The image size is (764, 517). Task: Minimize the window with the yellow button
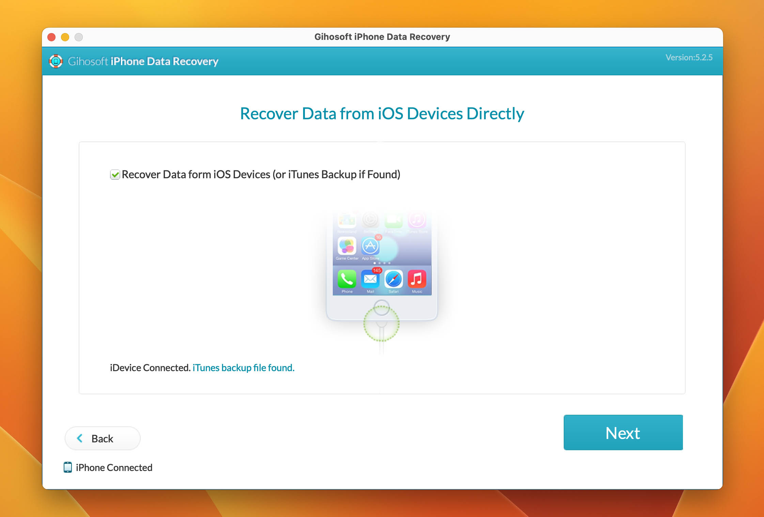pyautogui.click(x=65, y=37)
